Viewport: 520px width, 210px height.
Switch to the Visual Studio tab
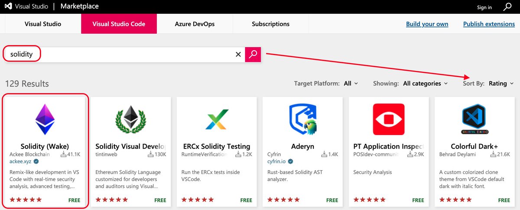pyautogui.click(x=43, y=24)
